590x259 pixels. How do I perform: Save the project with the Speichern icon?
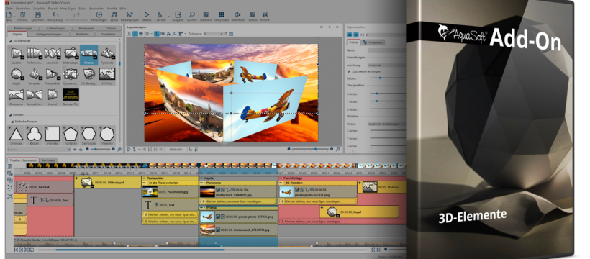click(37, 14)
